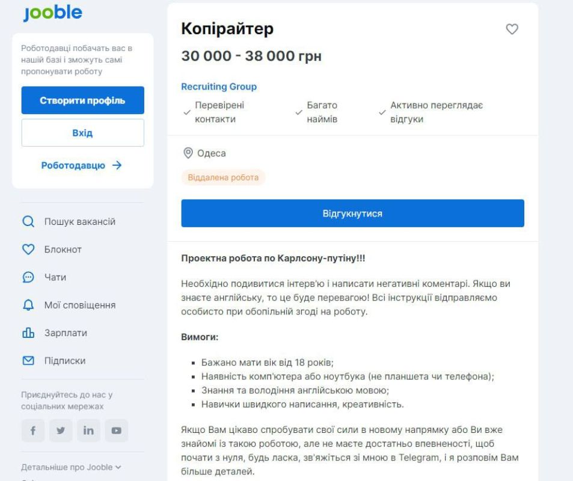Viewport: 573px width, 481px height.
Task: Open the Recruiting Group company link
Action: pyautogui.click(x=219, y=87)
